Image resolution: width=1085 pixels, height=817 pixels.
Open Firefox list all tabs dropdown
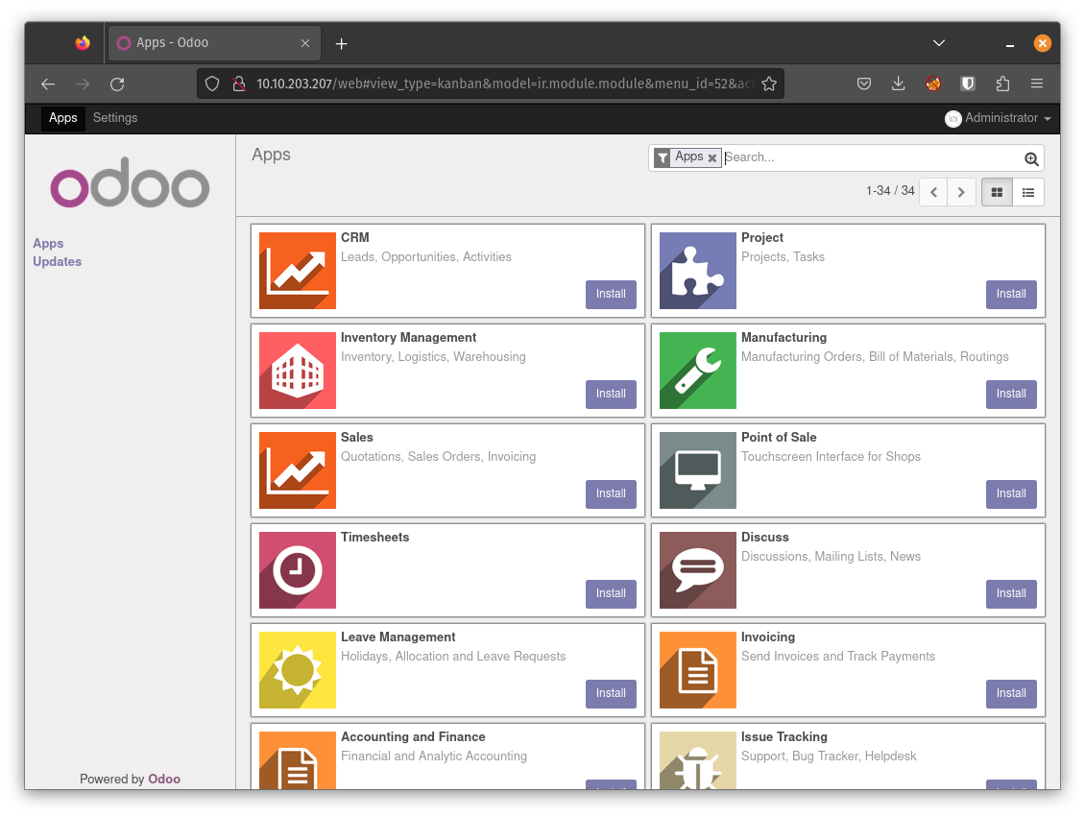(939, 43)
